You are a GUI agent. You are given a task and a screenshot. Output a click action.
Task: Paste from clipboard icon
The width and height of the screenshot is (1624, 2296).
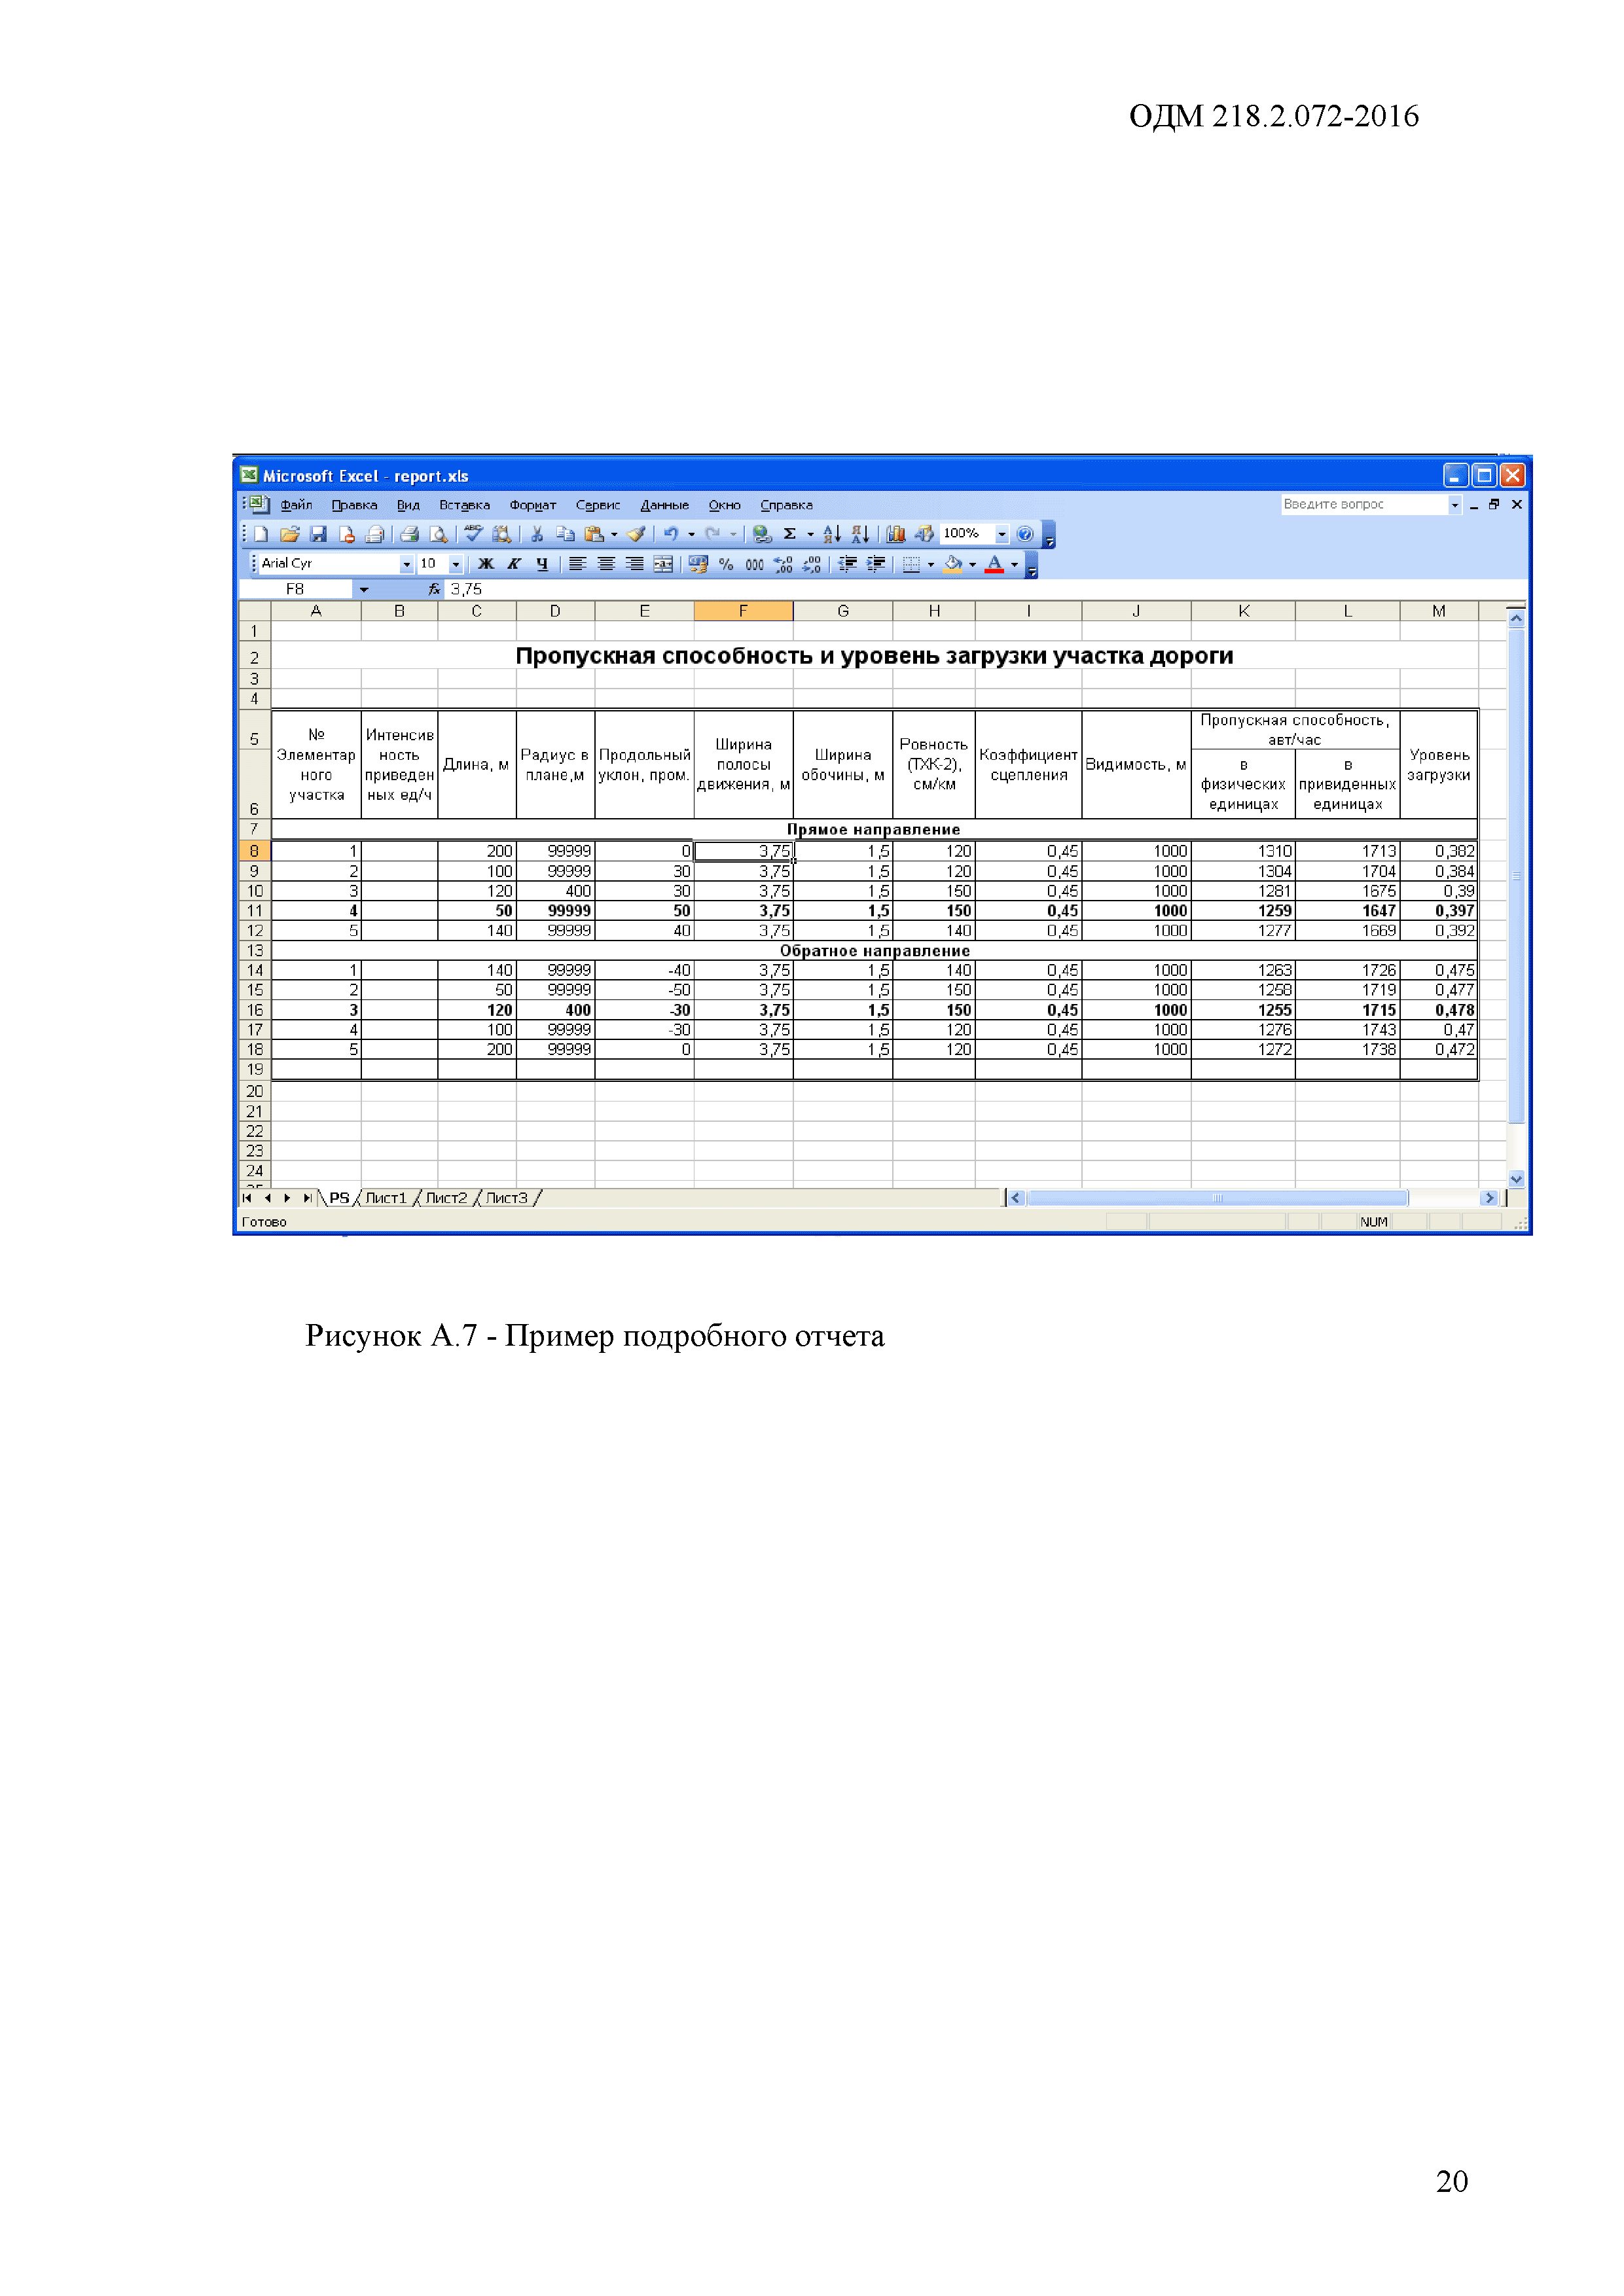pos(594,534)
